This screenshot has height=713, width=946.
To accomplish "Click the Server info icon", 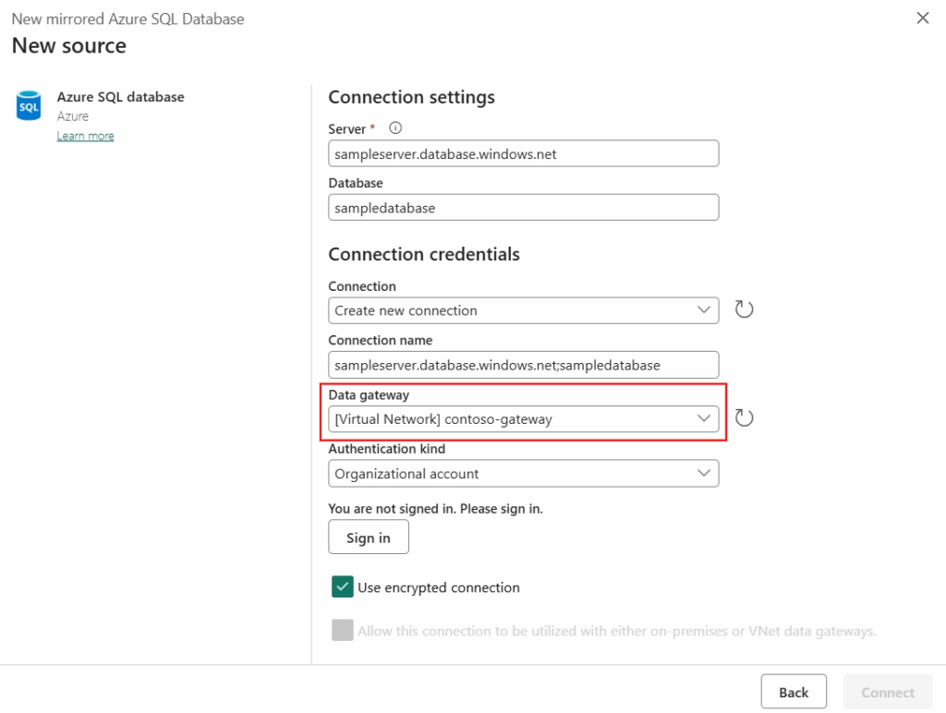I will pyautogui.click(x=395, y=127).
